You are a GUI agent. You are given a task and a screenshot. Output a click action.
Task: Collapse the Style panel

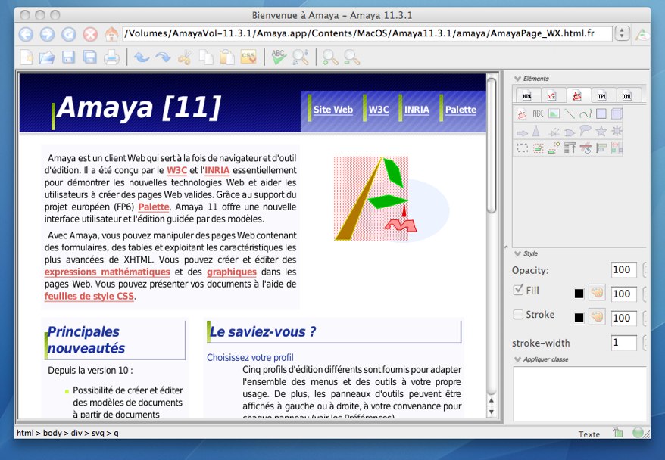(517, 253)
